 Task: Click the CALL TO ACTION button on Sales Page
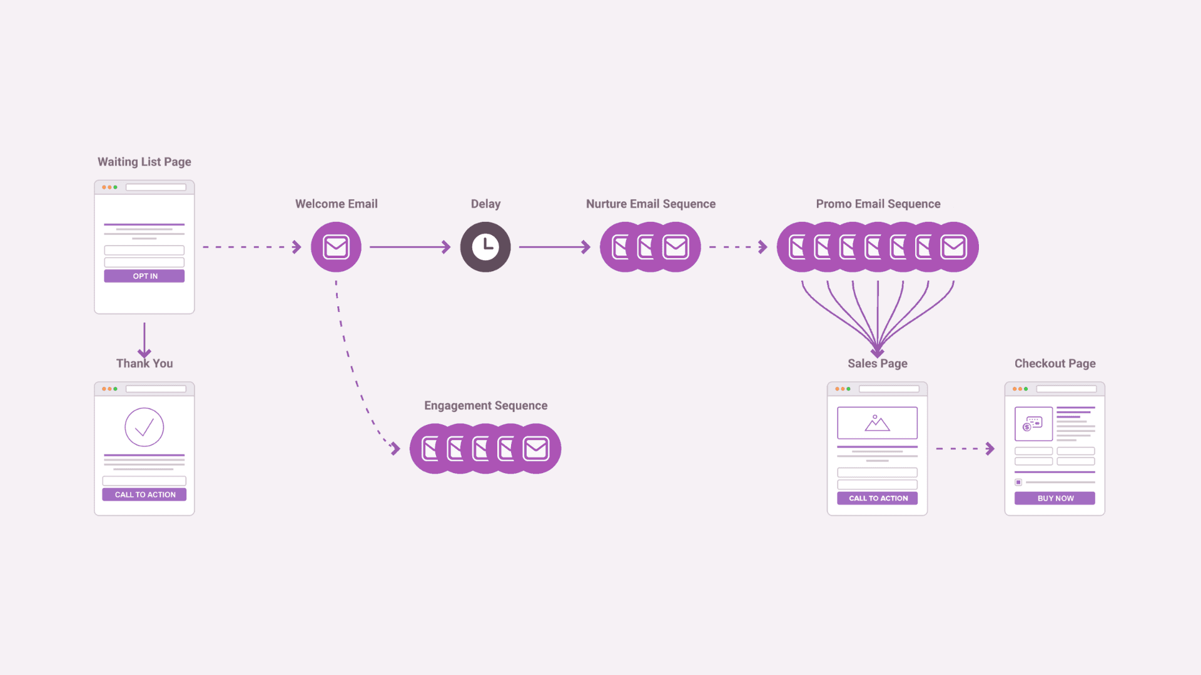tap(878, 497)
